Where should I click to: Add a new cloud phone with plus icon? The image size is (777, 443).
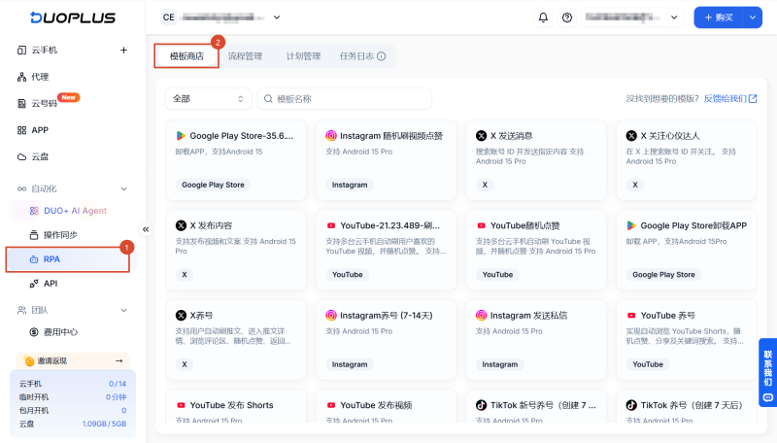point(124,51)
